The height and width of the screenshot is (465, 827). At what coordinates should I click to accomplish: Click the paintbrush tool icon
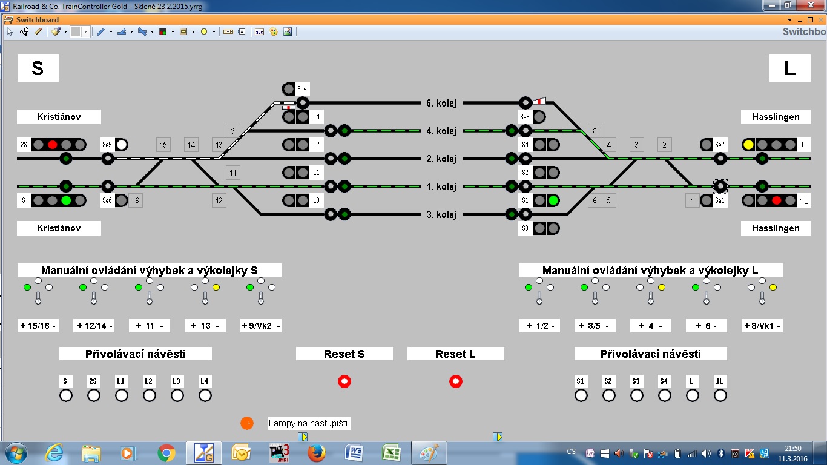point(55,32)
